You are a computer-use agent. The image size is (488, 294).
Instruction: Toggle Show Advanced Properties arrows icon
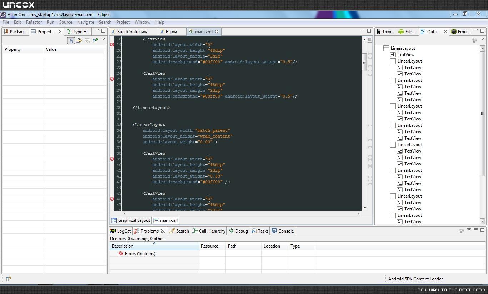pos(79,40)
